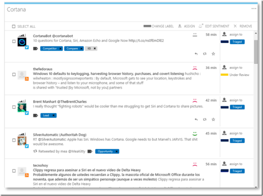Click the negative sentiment face on tecnohoy post

(x=195, y=164)
